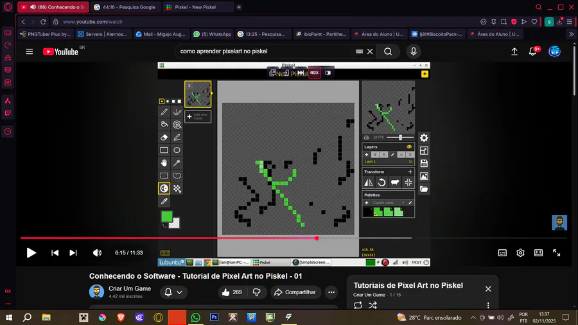Submit the YouTube search with magnifier button
Screen dimensions: 578x325
click(x=388, y=51)
